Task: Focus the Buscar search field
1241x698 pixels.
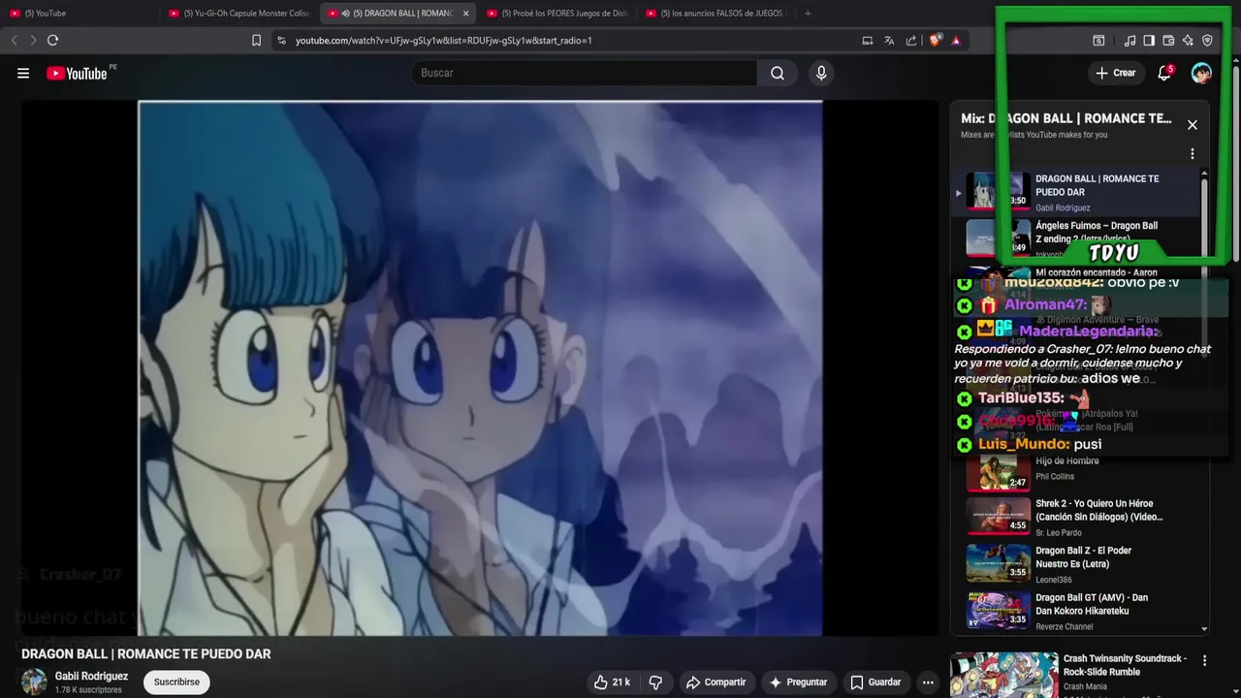Action: coord(584,73)
